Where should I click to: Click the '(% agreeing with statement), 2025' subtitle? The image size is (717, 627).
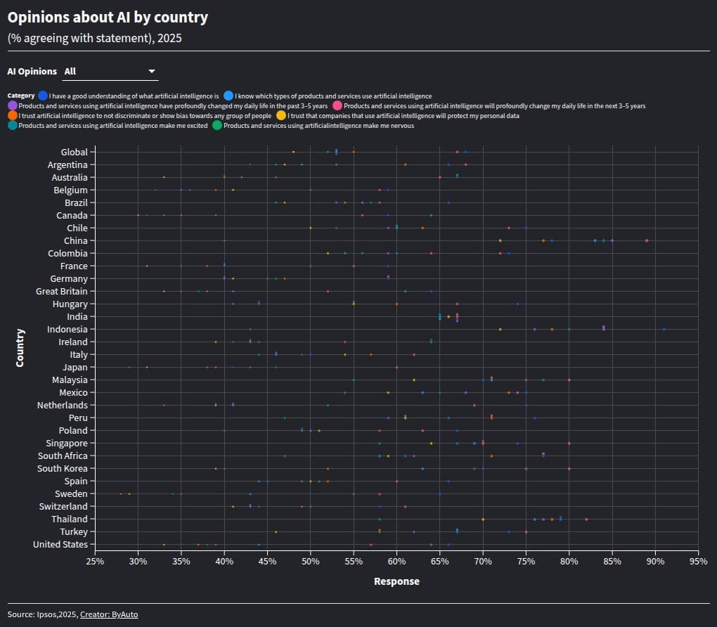point(95,38)
